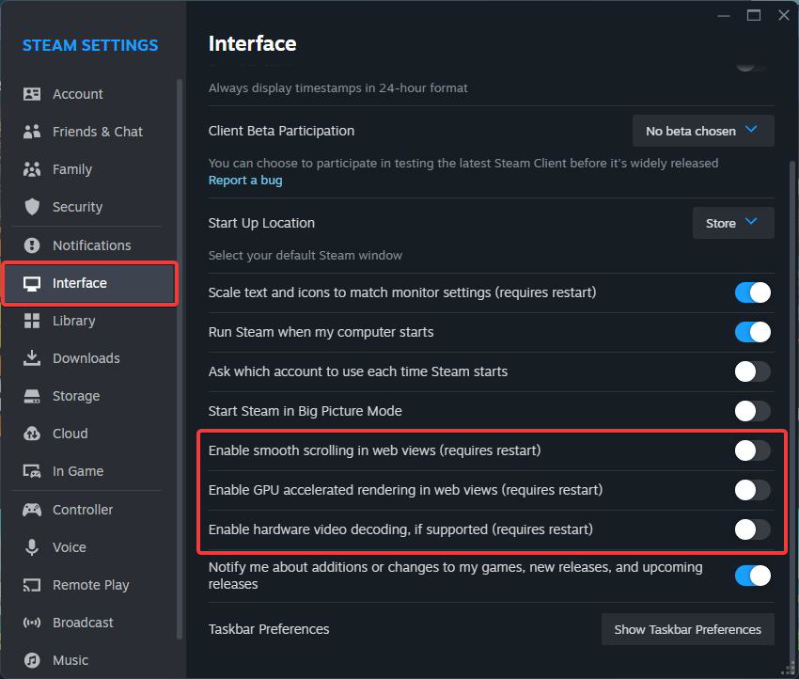Click 'Always display timestamps in 24-hour format' text
Image resolution: width=799 pixels, height=679 pixels.
tap(337, 88)
